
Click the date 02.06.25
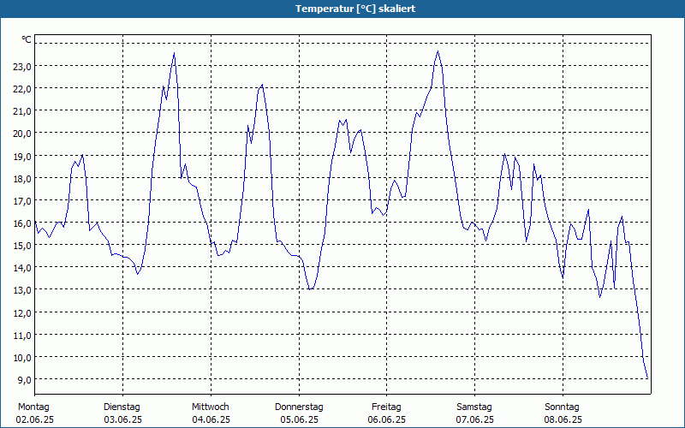click(x=35, y=419)
